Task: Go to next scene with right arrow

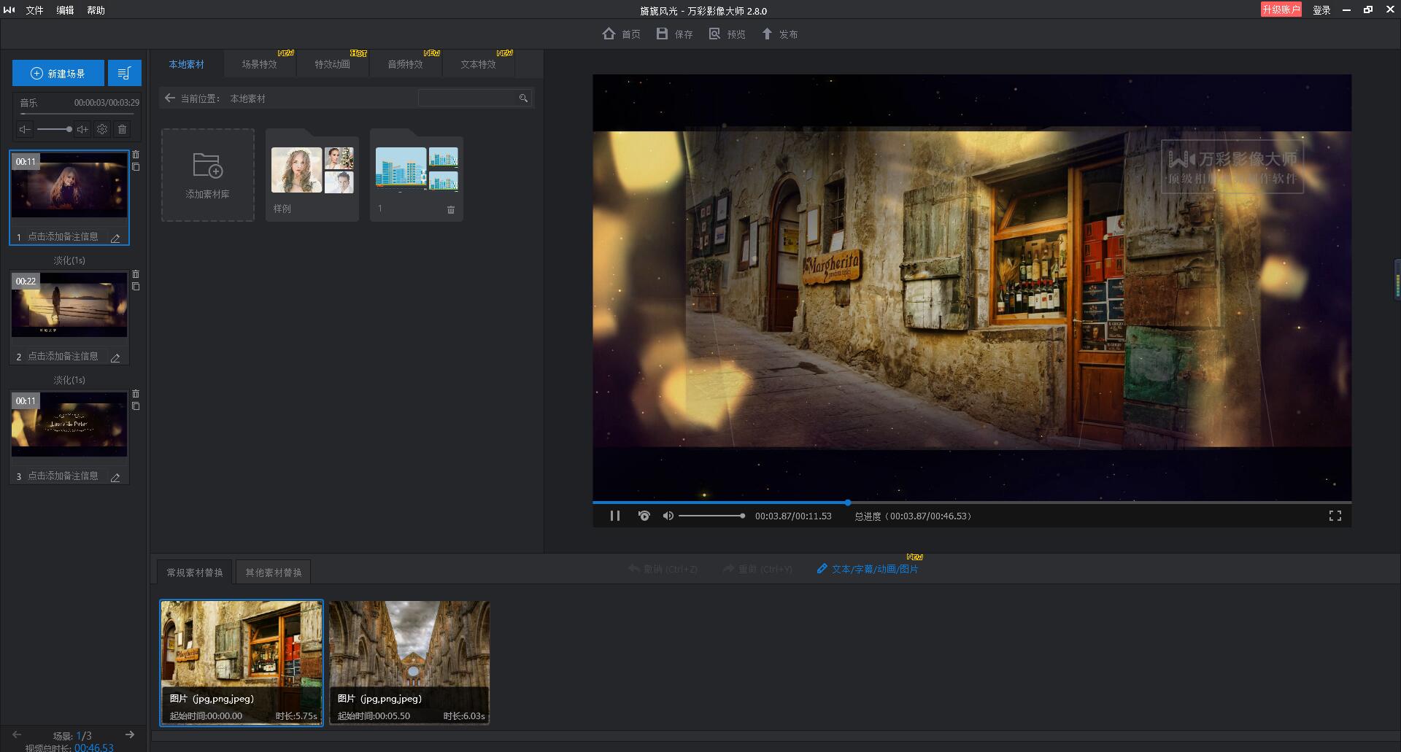Action: 130,734
